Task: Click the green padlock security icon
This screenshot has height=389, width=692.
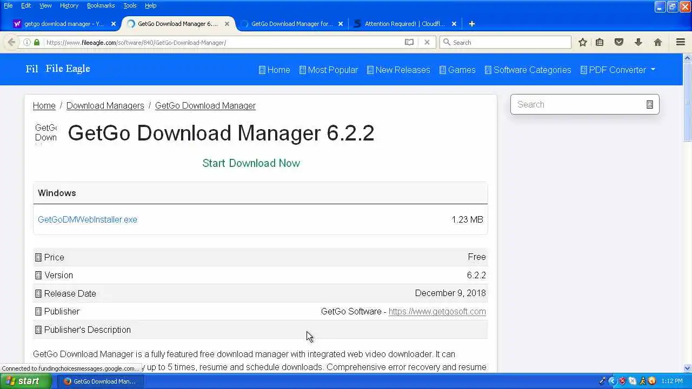Action: pos(37,42)
